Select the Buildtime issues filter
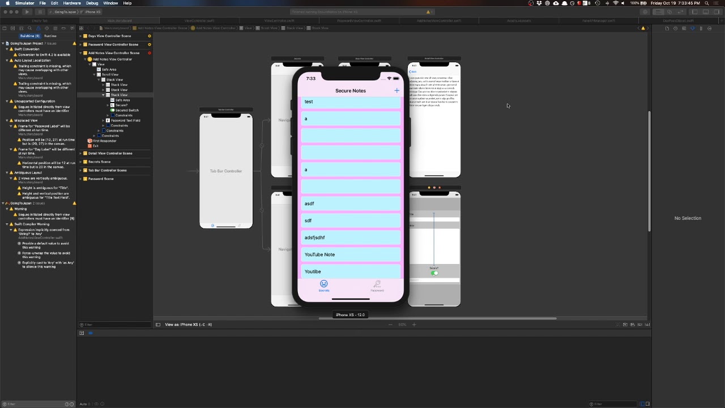 [x=30, y=36]
